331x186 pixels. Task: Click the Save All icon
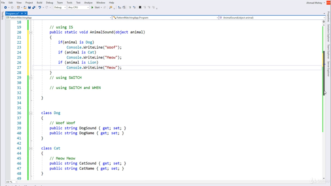[34, 7]
